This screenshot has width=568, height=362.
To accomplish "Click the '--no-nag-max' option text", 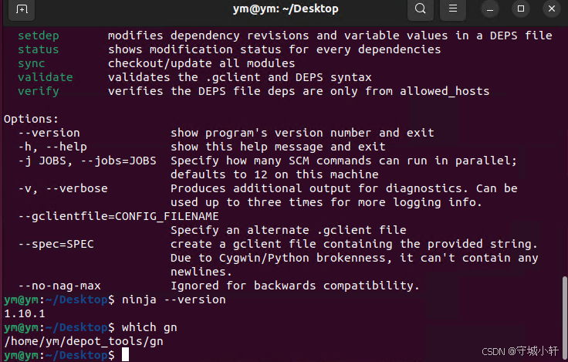I will click(x=59, y=286).
